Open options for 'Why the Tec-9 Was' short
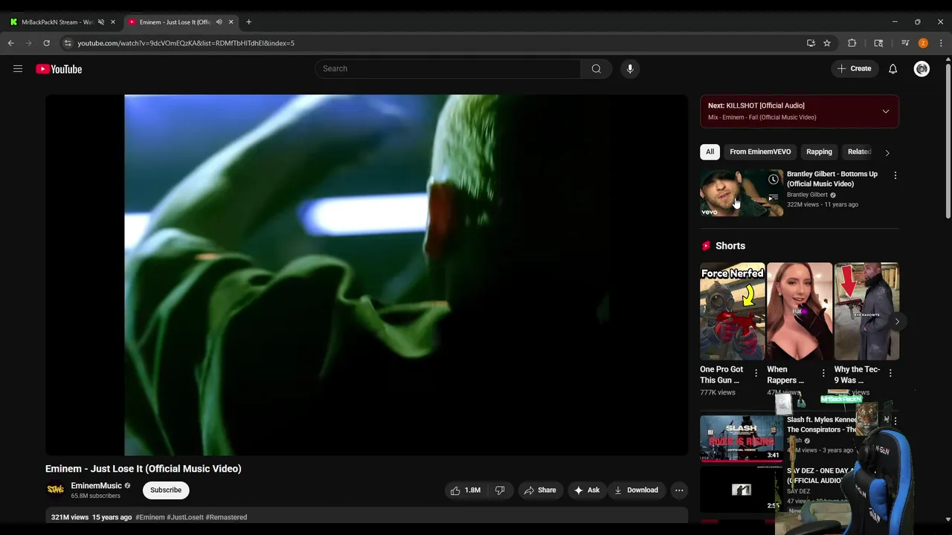Viewport: 952px width, 535px height. (890, 373)
